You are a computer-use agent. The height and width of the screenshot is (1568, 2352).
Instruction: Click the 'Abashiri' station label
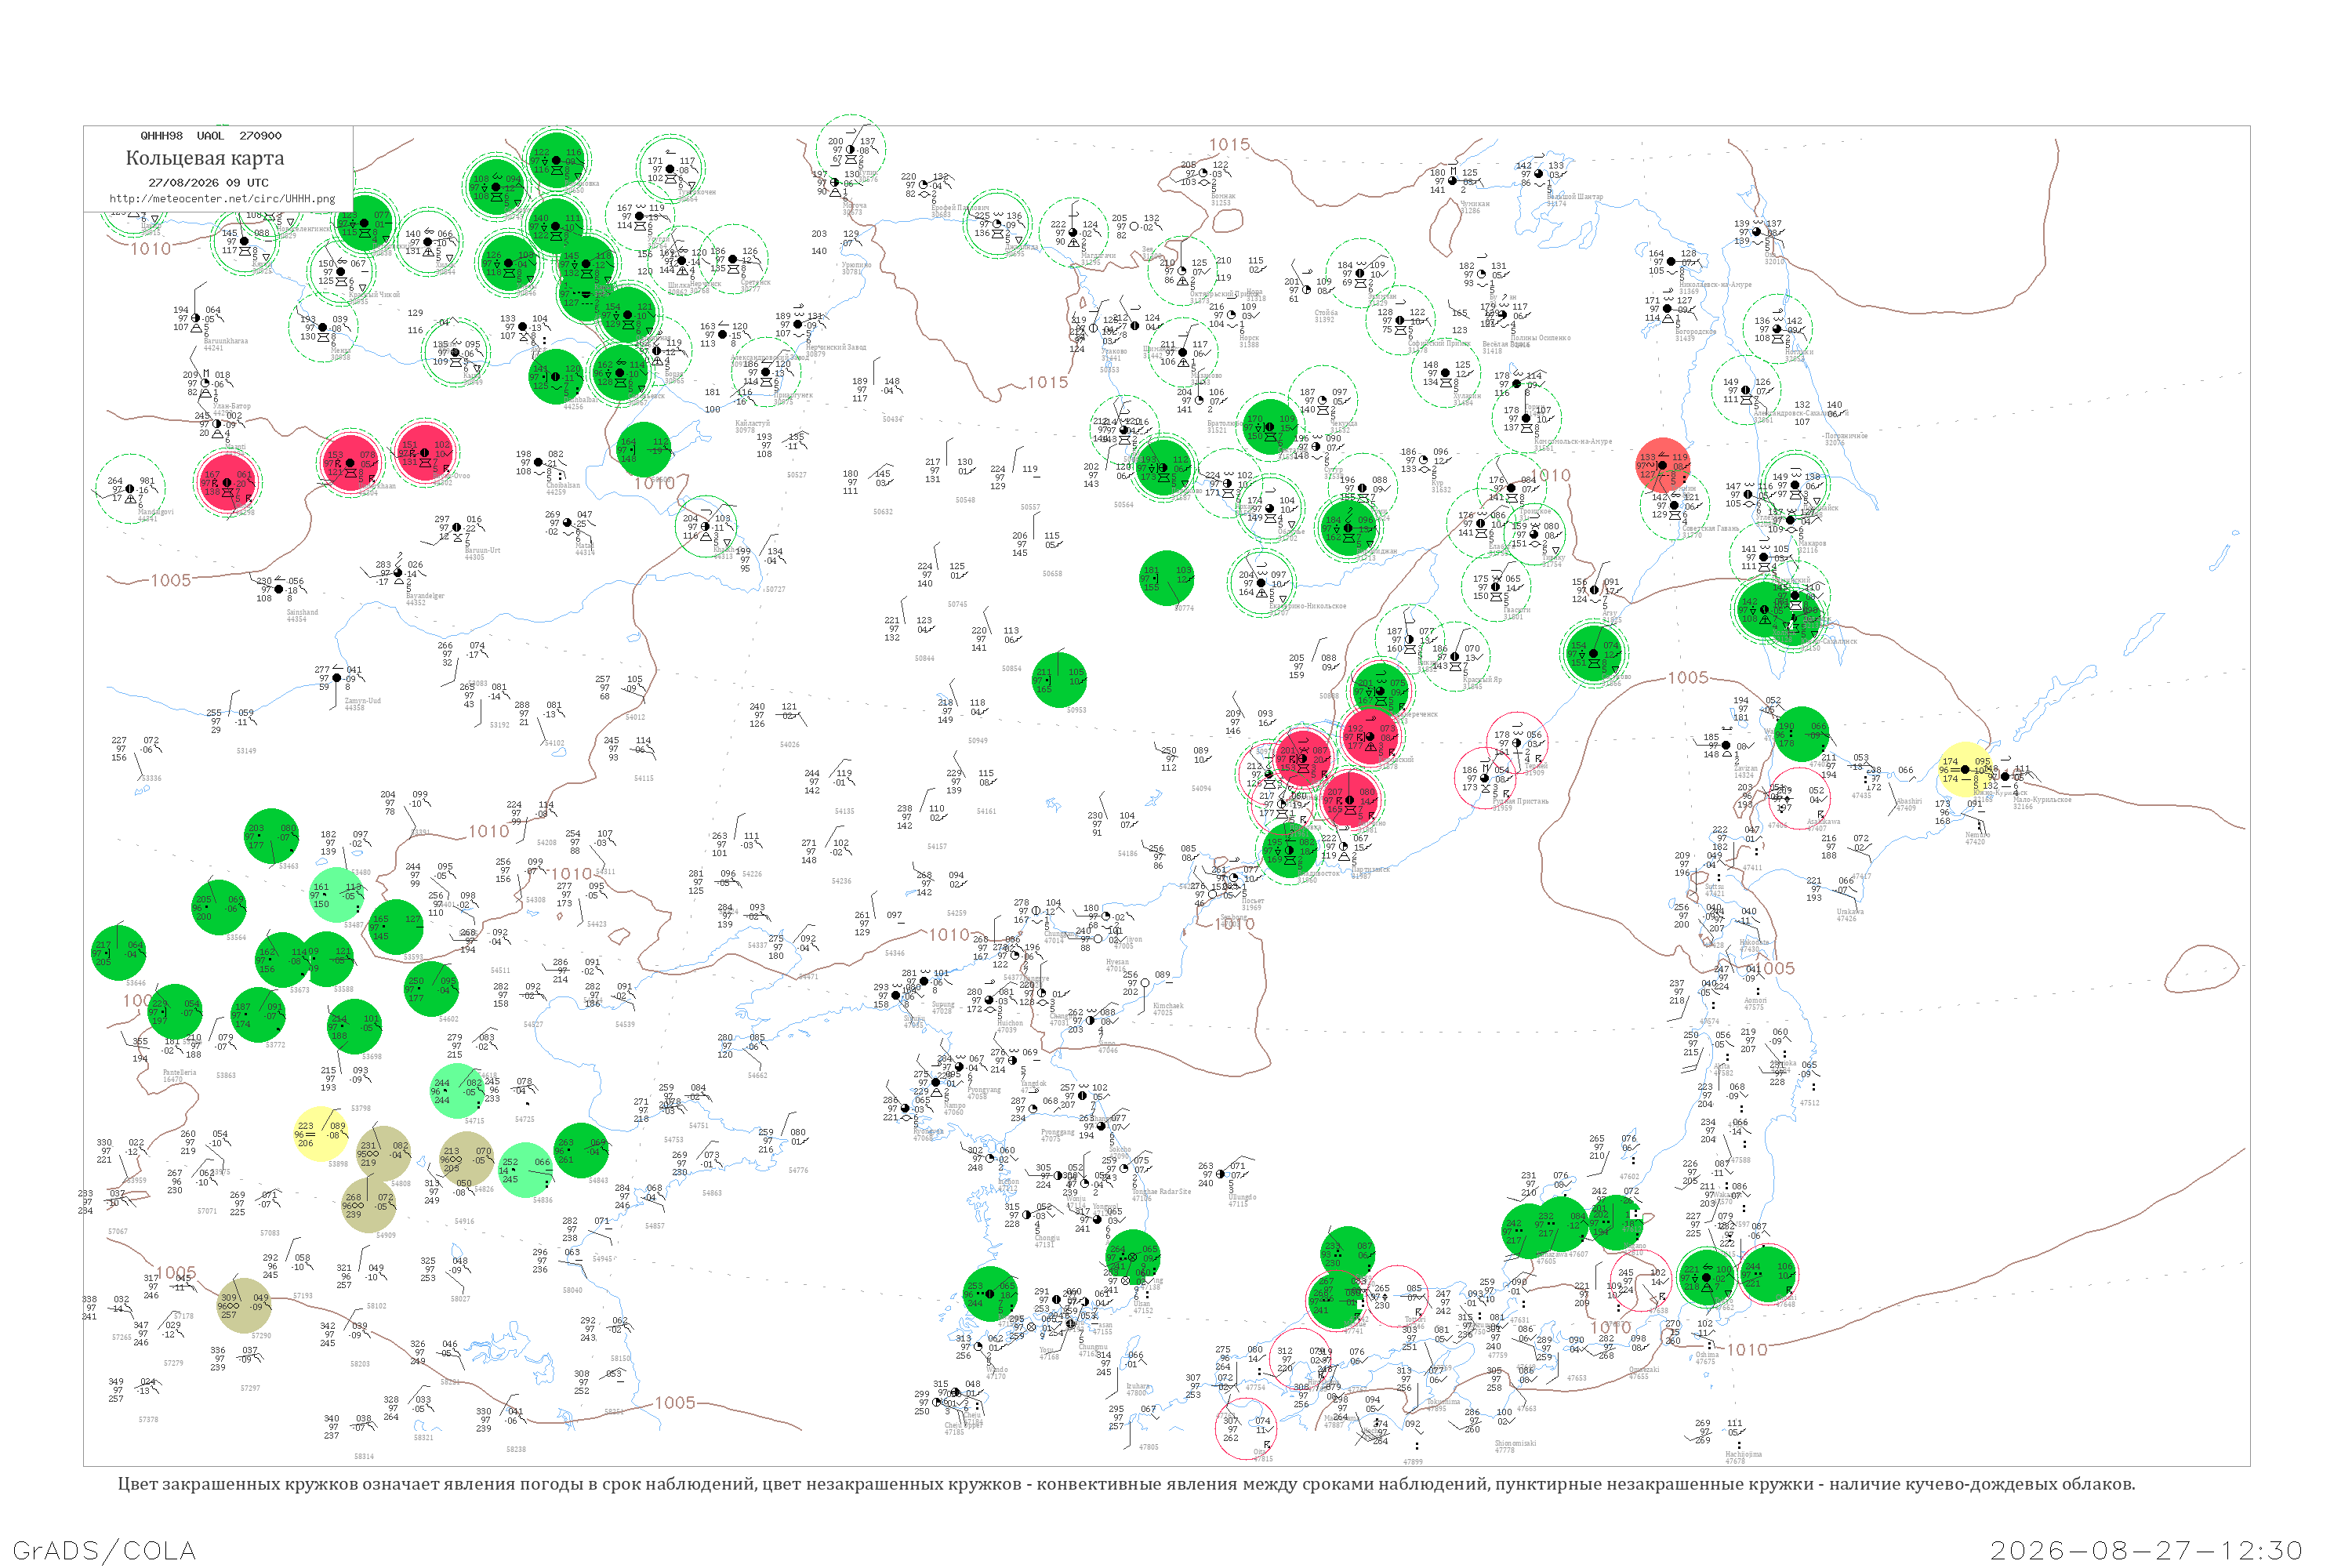click(1908, 801)
